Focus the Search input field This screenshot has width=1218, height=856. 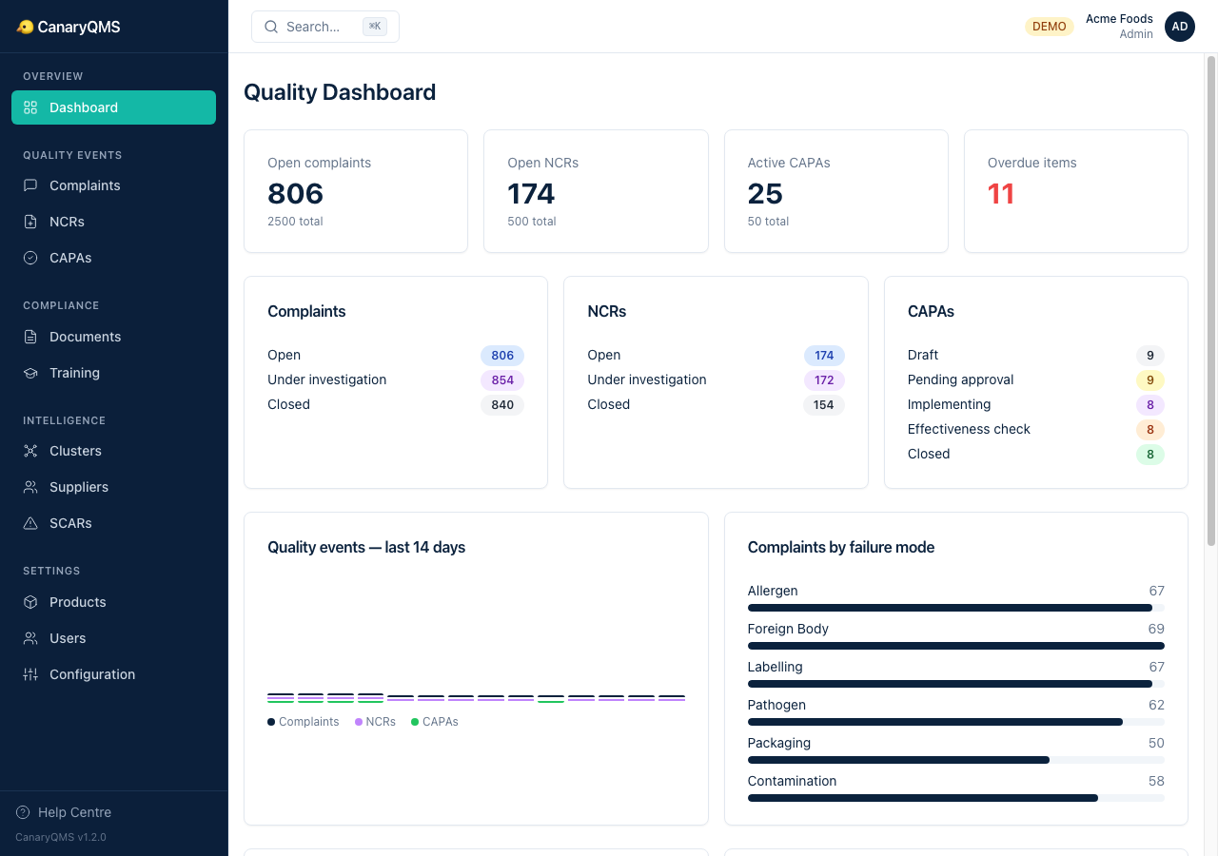click(325, 27)
